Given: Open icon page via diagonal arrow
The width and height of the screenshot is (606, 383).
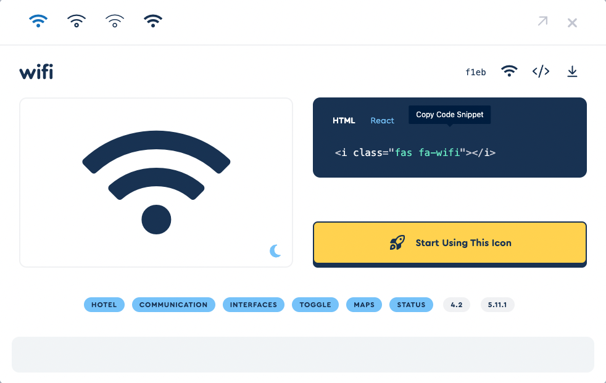Looking at the screenshot, I should point(542,21).
